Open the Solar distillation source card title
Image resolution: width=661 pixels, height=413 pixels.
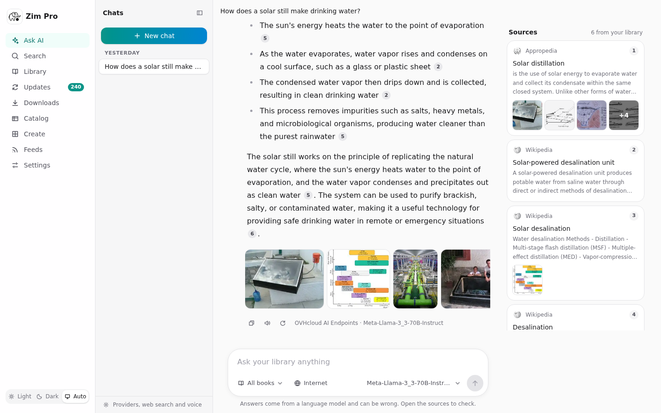point(538,63)
